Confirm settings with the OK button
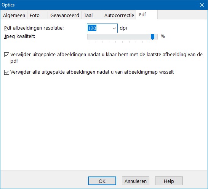The width and height of the screenshot is (208, 189). coord(102,181)
